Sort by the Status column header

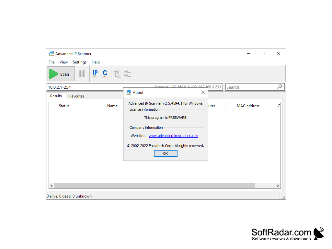coord(64,106)
